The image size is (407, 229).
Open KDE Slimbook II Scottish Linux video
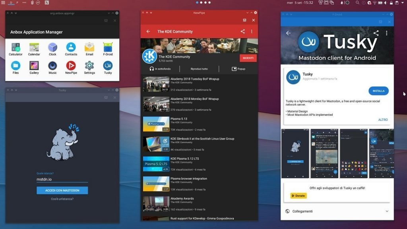(x=200, y=144)
